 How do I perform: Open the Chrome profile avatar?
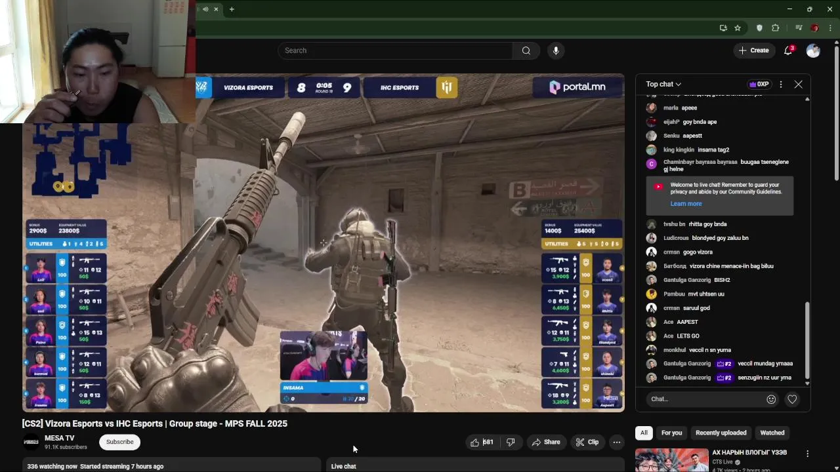coord(814,28)
